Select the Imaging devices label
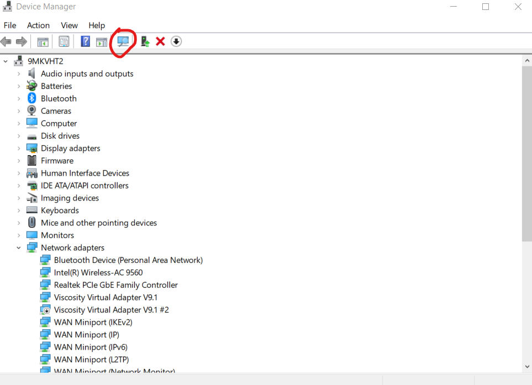The width and height of the screenshot is (532, 385). point(70,198)
